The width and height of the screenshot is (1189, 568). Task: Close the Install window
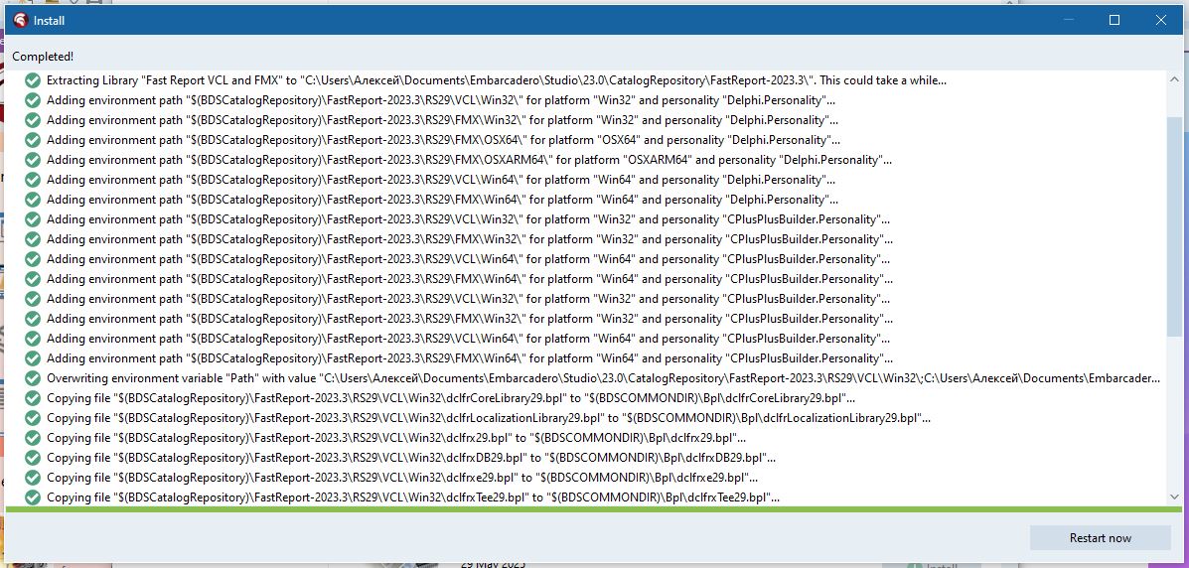[1160, 21]
